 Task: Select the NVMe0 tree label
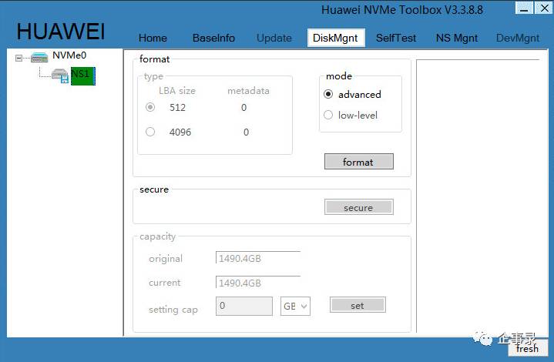(x=69, y=55)
